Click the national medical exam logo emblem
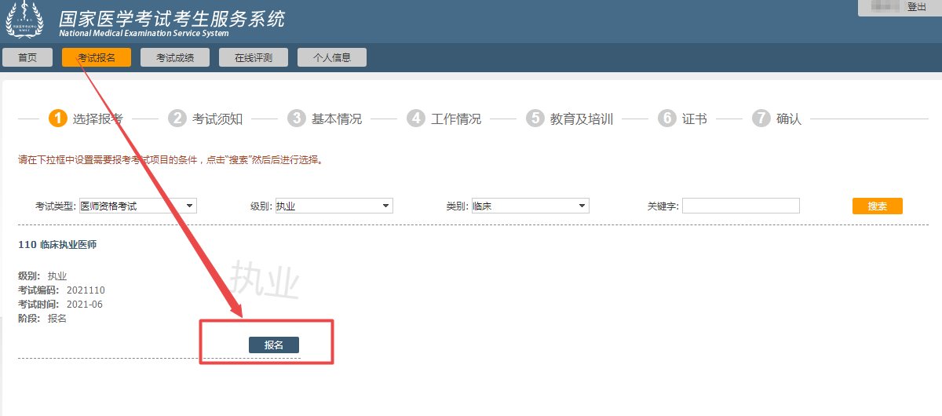942x416 pixels. coord(26,20)
